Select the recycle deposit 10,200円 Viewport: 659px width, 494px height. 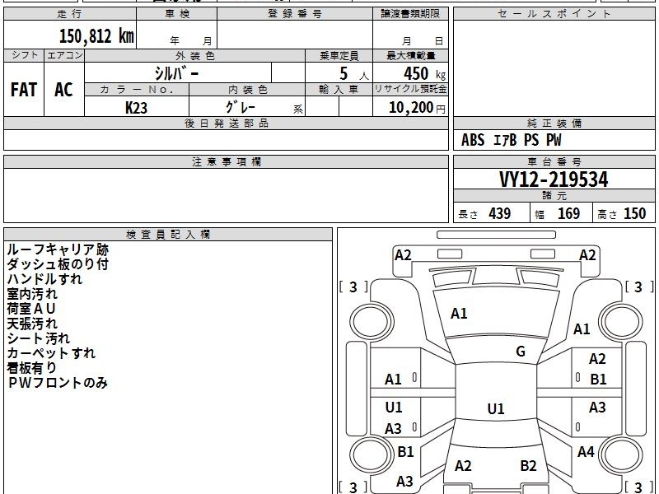pyautogui.click(x=417, y=108)
